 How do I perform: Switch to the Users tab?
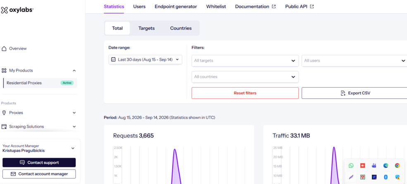click(139, 7)
